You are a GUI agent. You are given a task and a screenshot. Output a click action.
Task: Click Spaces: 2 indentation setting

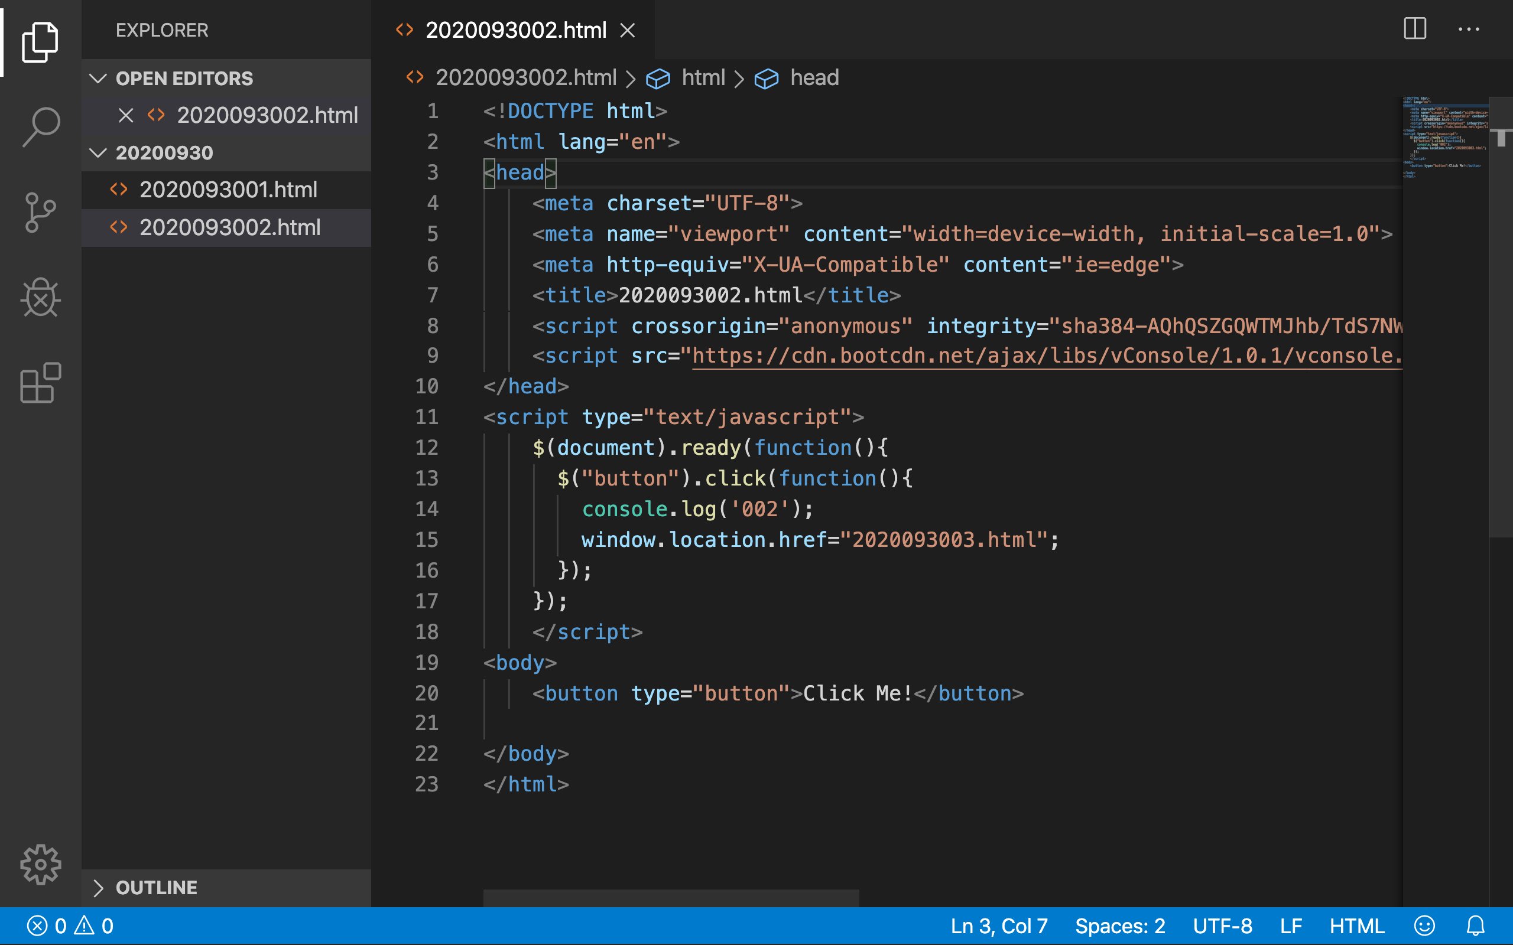[1120, 926]
